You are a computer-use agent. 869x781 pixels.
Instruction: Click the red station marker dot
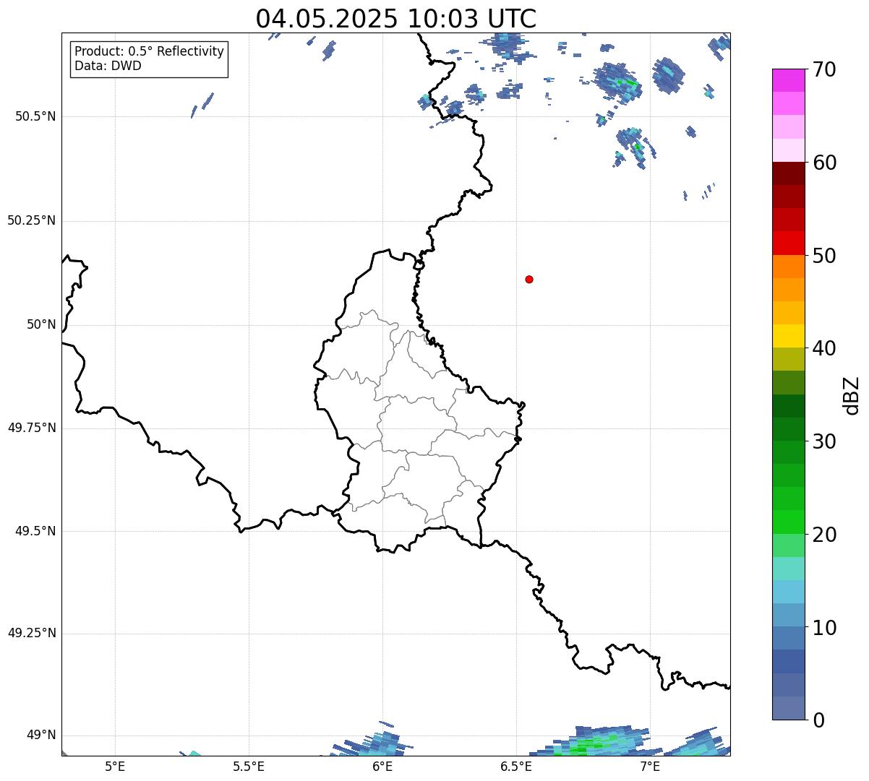point(529,279)
